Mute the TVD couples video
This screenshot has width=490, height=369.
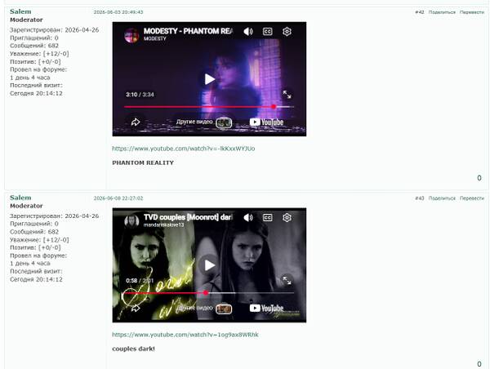[248, 217]
